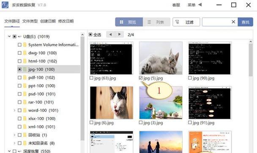Click the 未知目录名 folder icon
Screen dimensions: 257x153
tap(25, 143)
